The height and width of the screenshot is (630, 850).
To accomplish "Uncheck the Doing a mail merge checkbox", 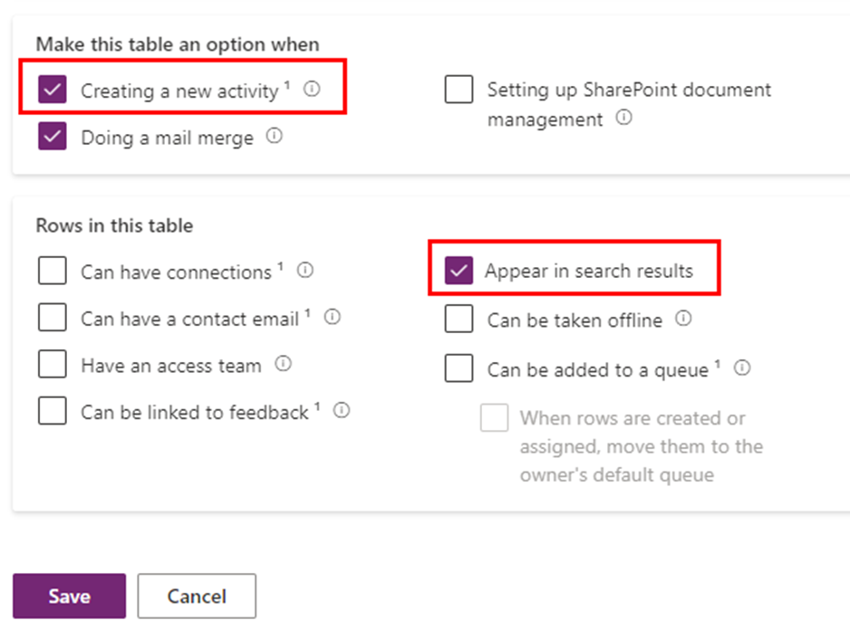I will tap(53, 136).
